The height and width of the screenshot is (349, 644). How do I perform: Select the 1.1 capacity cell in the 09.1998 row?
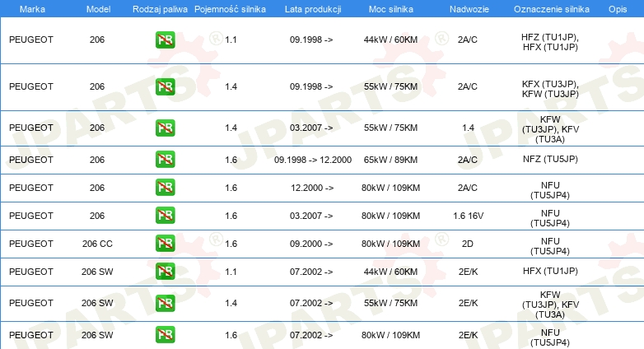click(x=231, y=40)
